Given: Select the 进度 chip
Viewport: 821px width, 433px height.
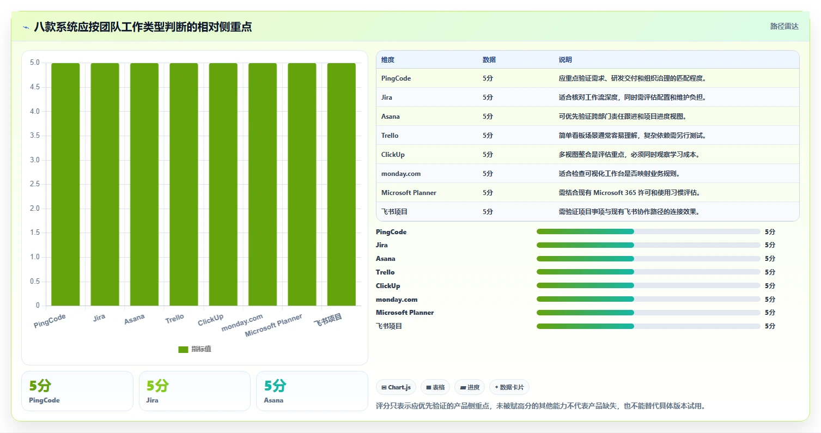Looking at the screenshot, I should point(470,387).
